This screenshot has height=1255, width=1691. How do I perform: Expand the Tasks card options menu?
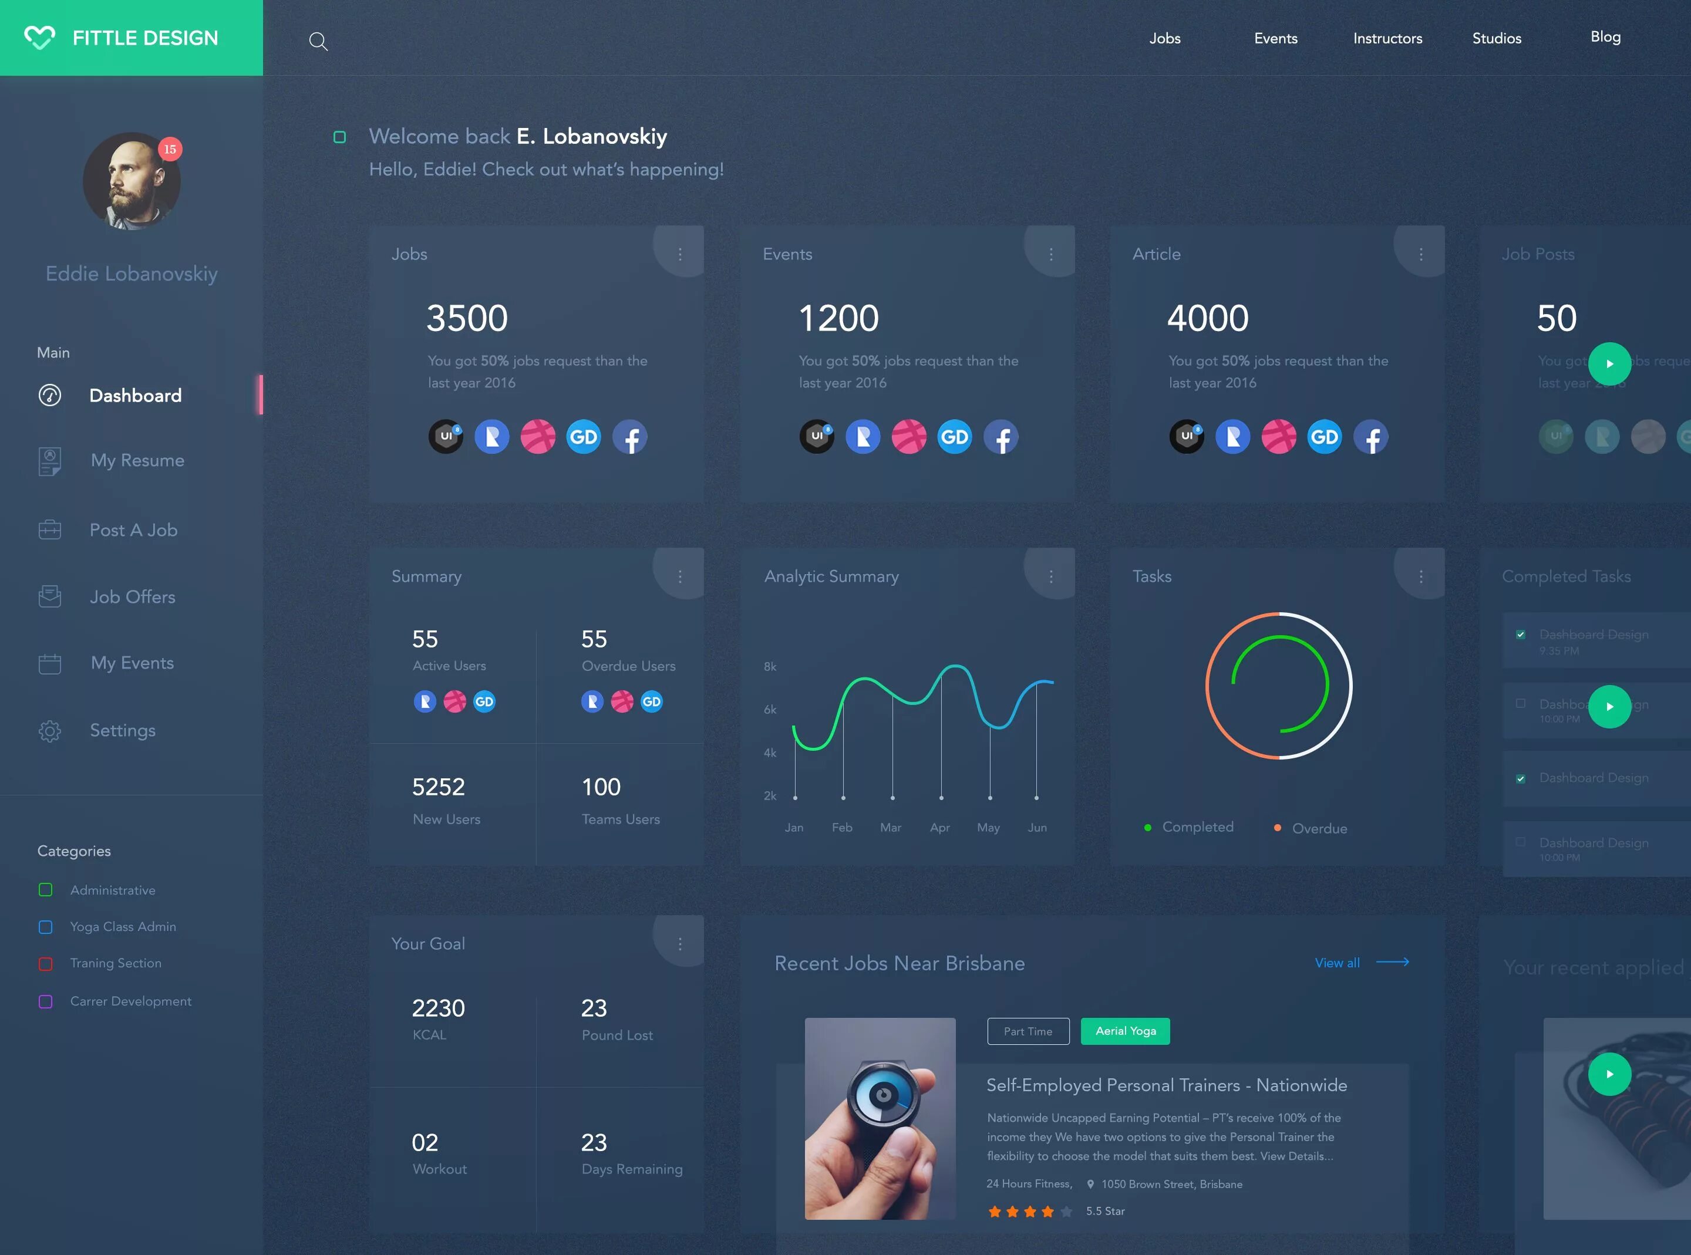point(1421,576)
